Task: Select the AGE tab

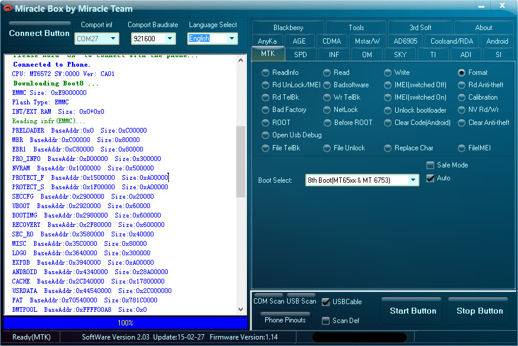Action: (299, 41)
